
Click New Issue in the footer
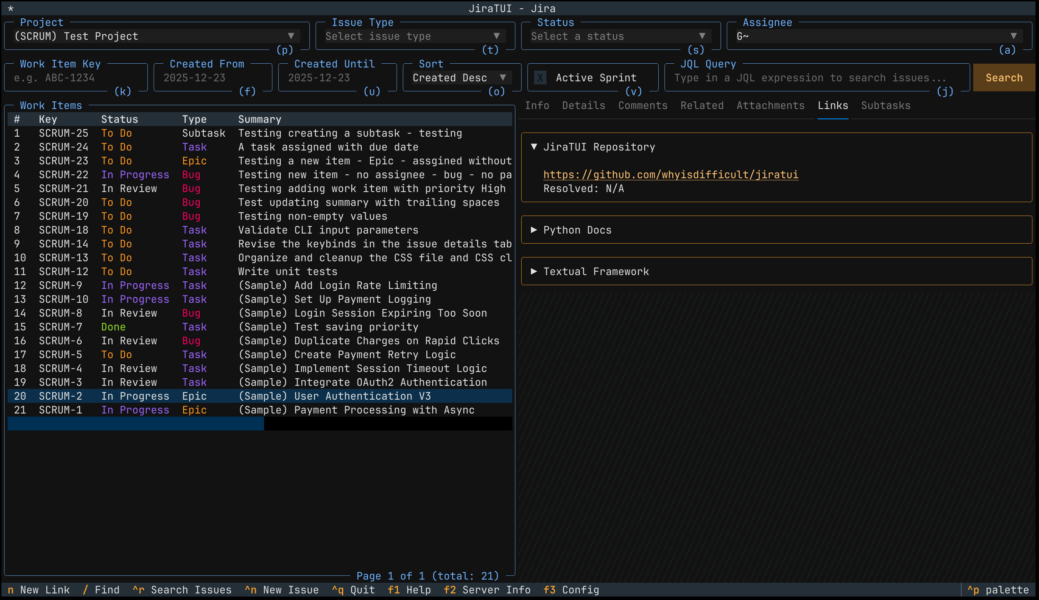coord(282,590)
